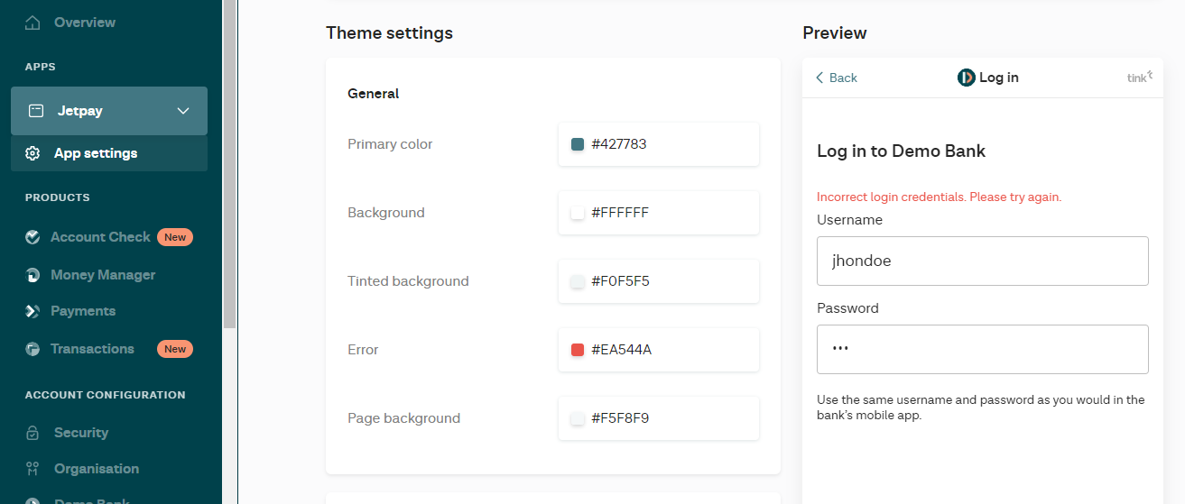Open the Organisation menu item
Viewport: 1185px width, 504px height.
pyautogui.click(x=96, y=469)
